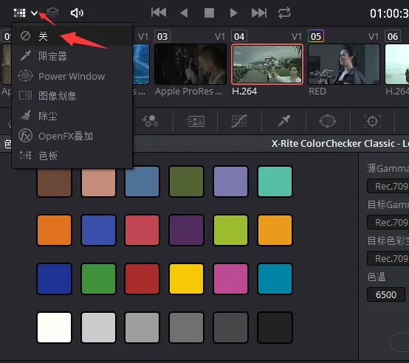Open the Power Window palette icon
The width and height of the screenshot is (409, 363).
pos(328,121)
